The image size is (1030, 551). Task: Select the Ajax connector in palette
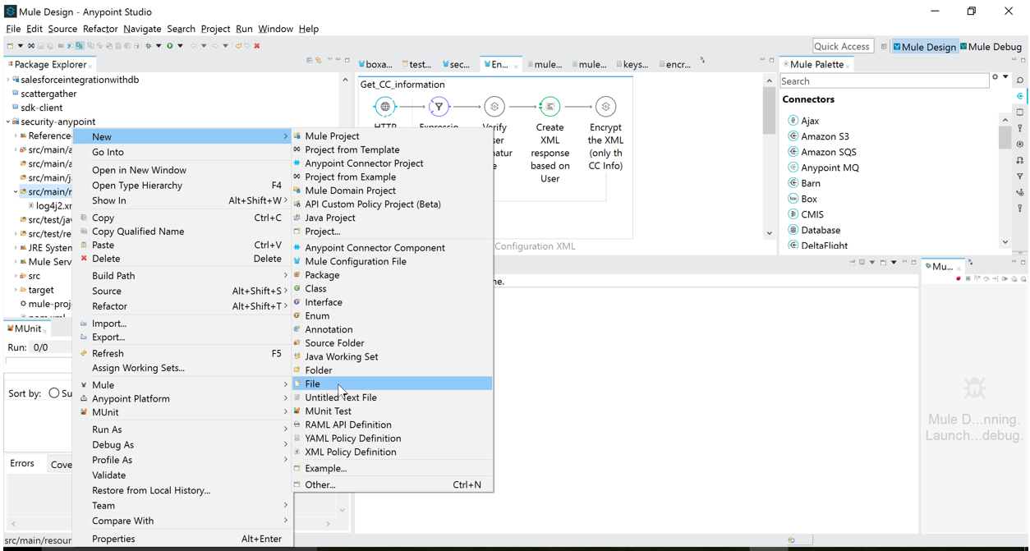click(810, 121)
